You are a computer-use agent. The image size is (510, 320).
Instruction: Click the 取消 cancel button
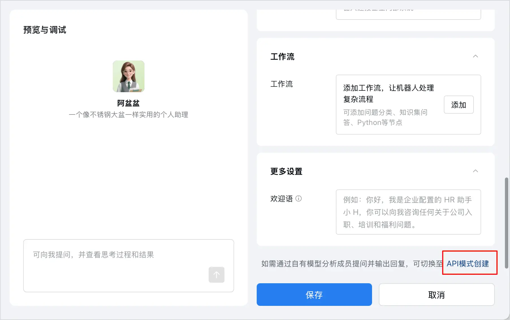(436, 295)
